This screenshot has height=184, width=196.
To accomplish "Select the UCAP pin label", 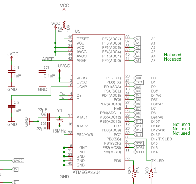I will tap(82, 87).
